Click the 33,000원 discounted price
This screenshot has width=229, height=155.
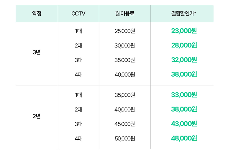(184, 95)
